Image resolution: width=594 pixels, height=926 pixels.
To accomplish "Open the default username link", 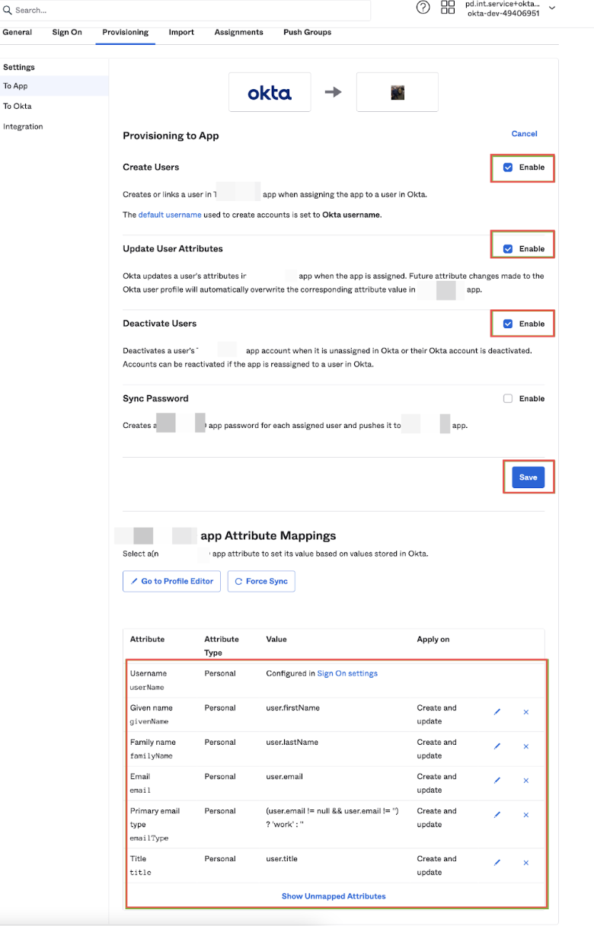I will 170,215.
